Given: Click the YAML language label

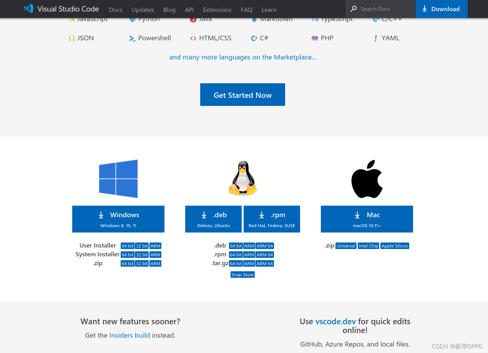Looking at the screenshot, I should [x=390, y=38].
